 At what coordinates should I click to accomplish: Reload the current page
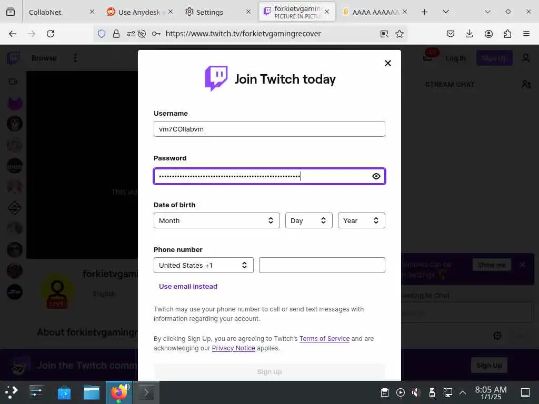51,34
